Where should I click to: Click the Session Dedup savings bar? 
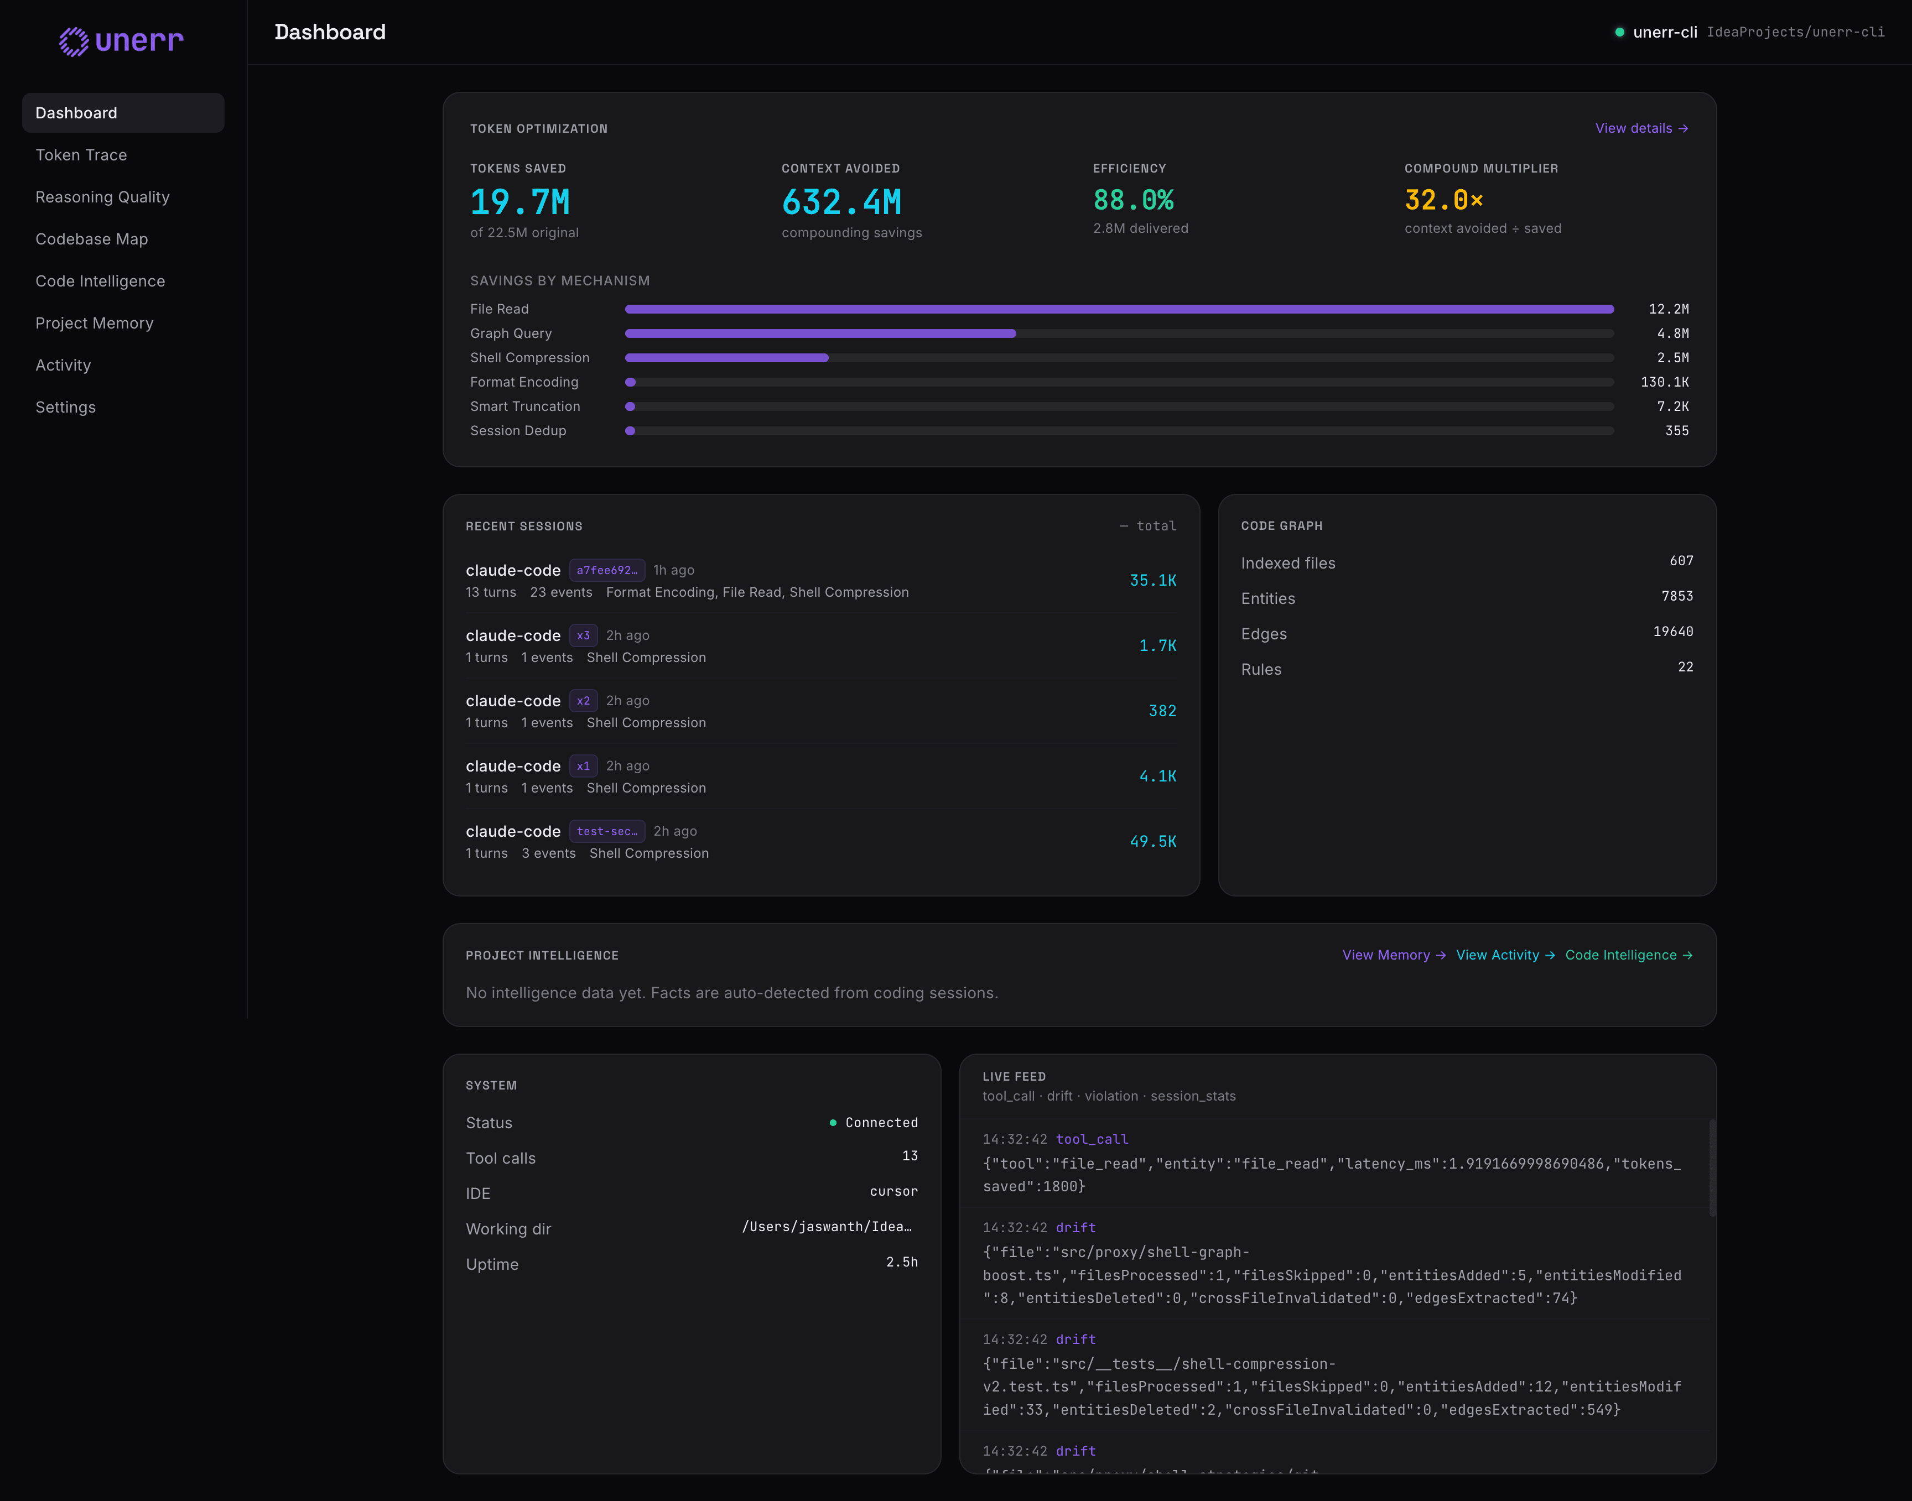[x=1119, y=431]
